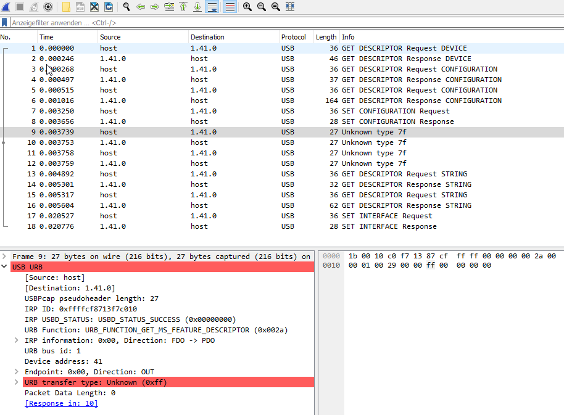Toggle the stop capture button
Viewport: 564px width, 415px height.
pos(19,6)
